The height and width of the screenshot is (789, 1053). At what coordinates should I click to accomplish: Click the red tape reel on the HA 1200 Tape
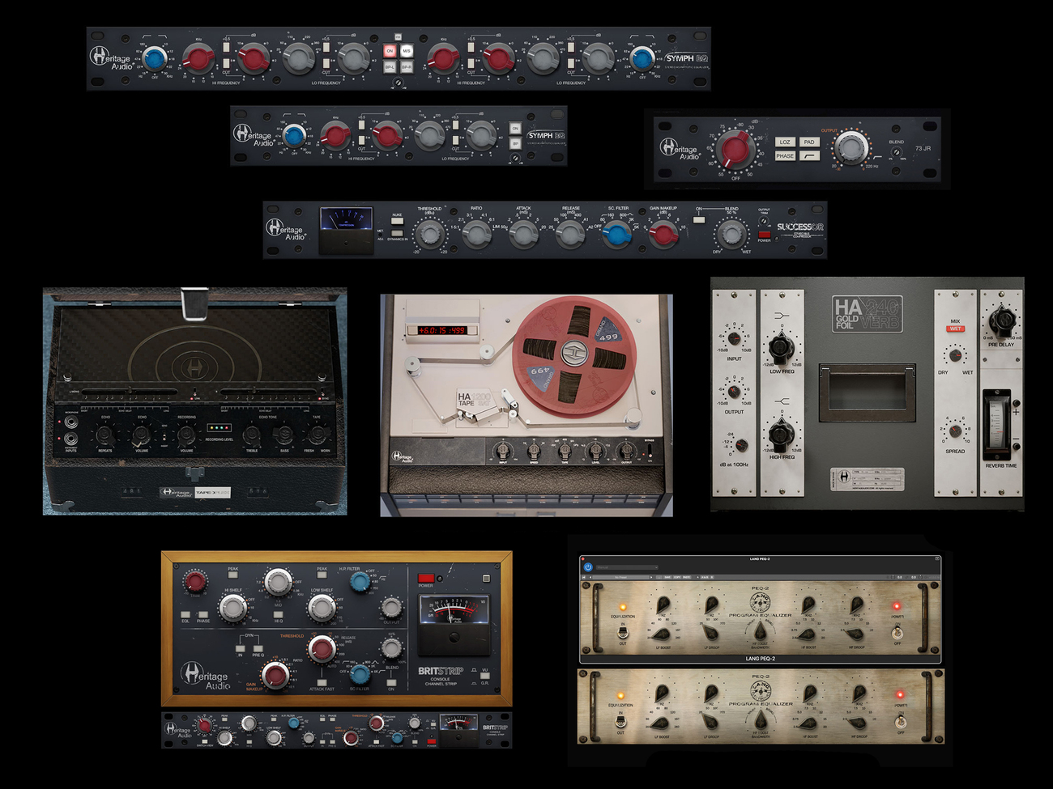573,354
